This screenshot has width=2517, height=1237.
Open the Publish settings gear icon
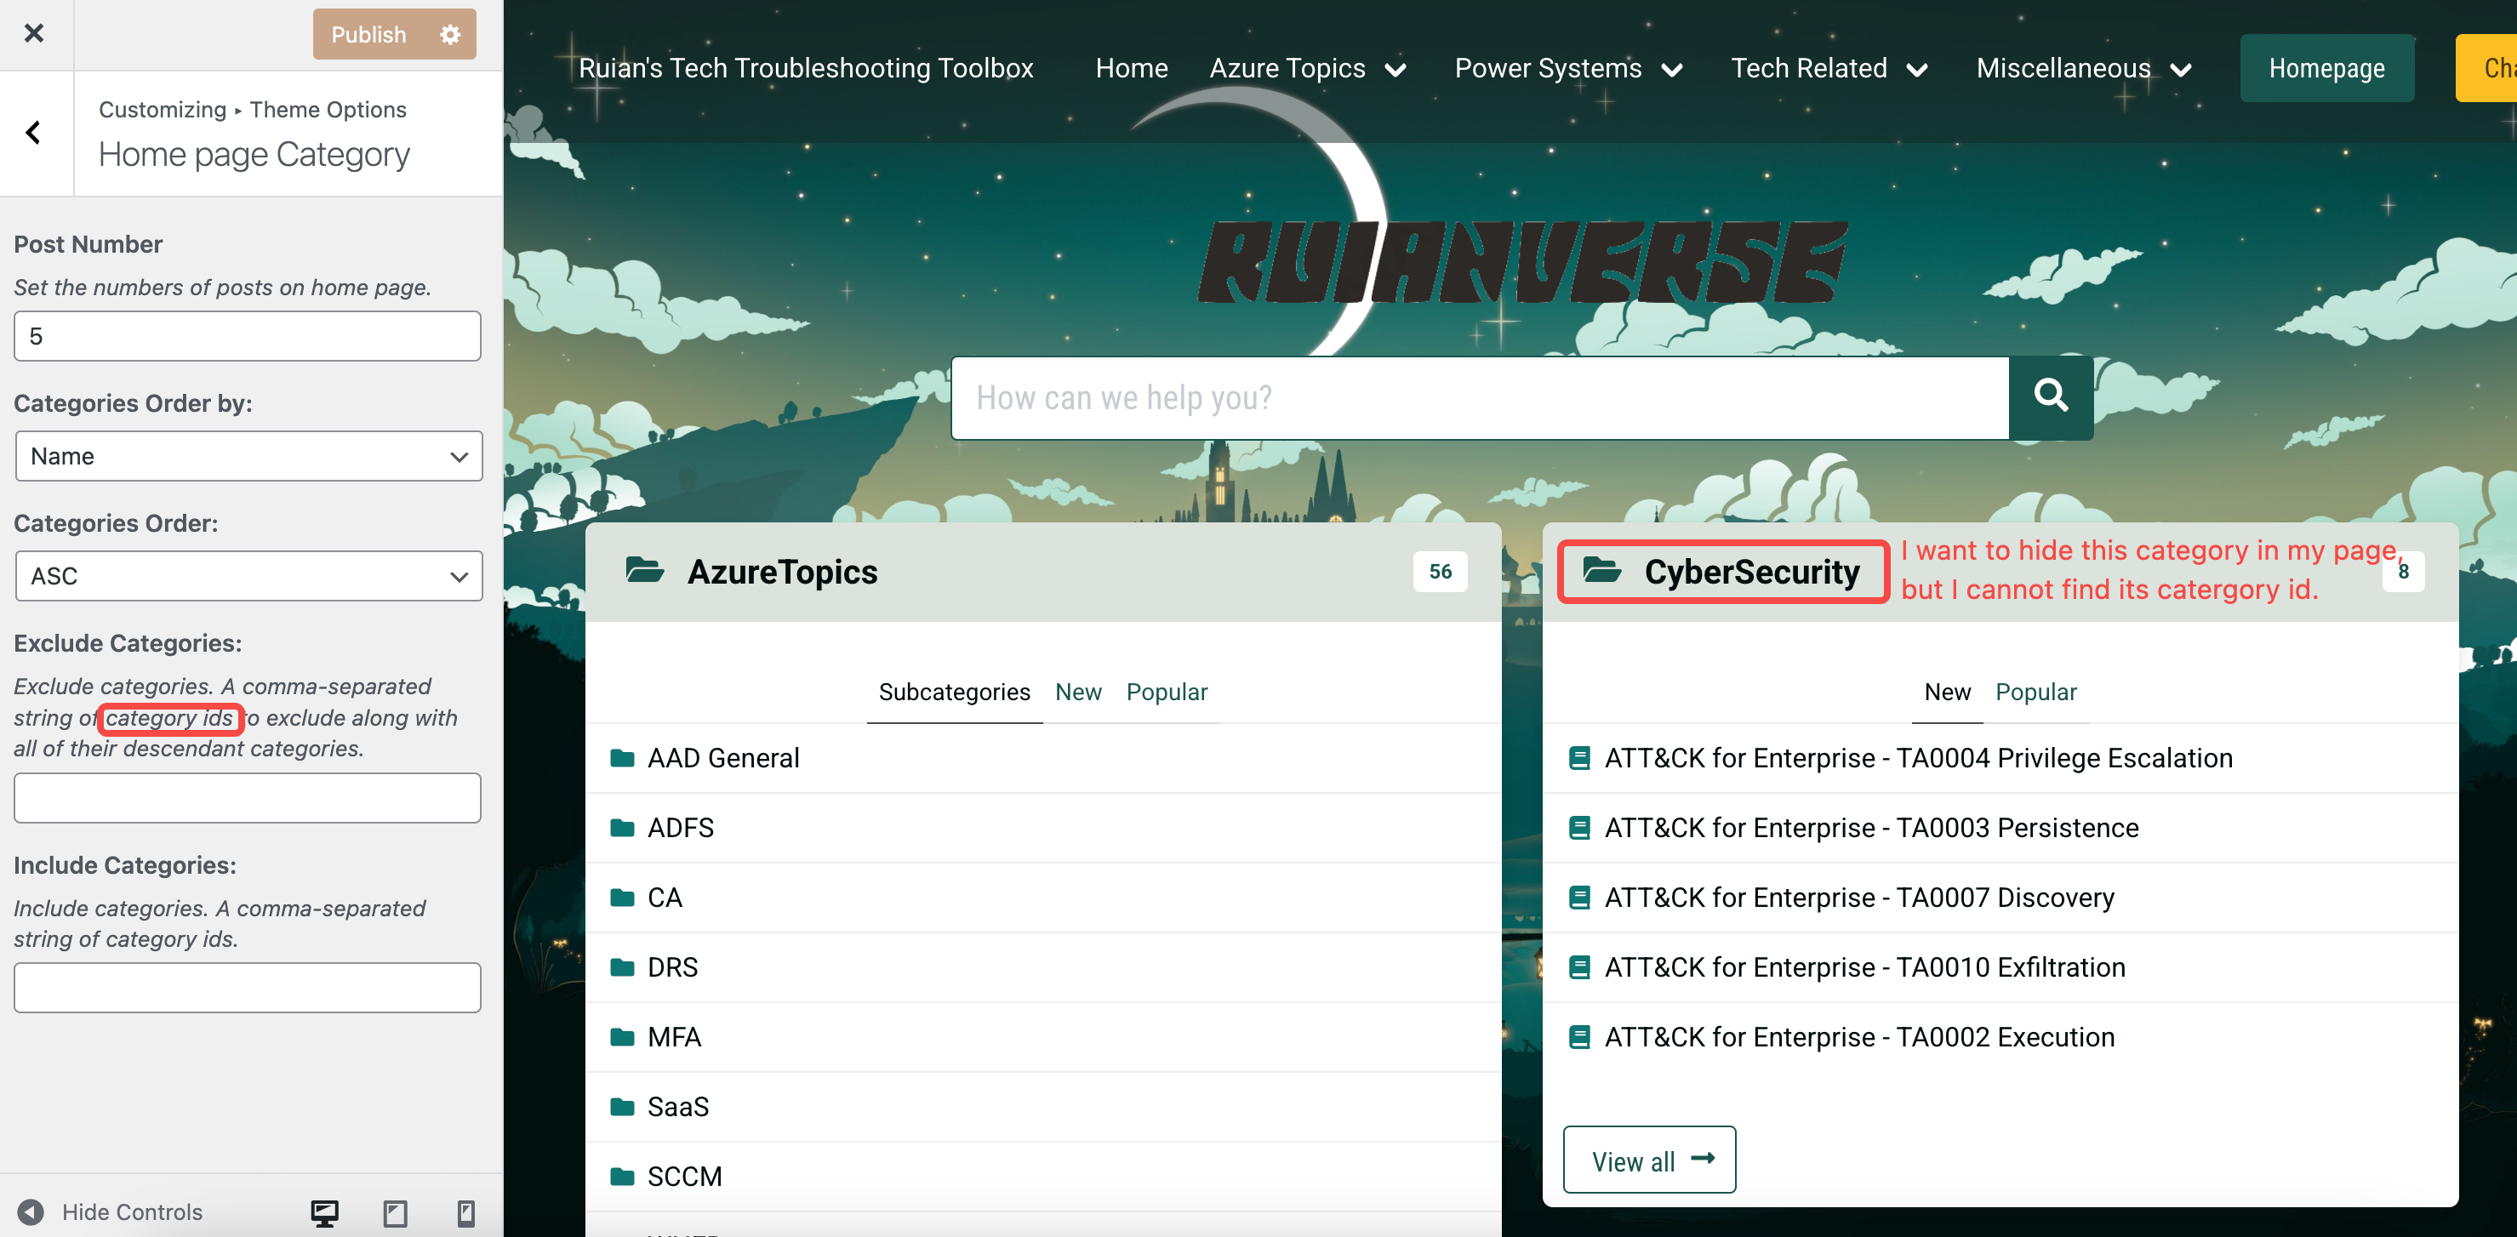click(x=448, y=33)
